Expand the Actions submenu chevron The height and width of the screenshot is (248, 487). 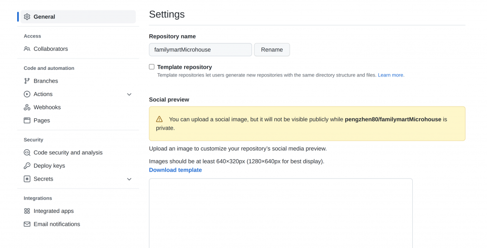[129, 95]
